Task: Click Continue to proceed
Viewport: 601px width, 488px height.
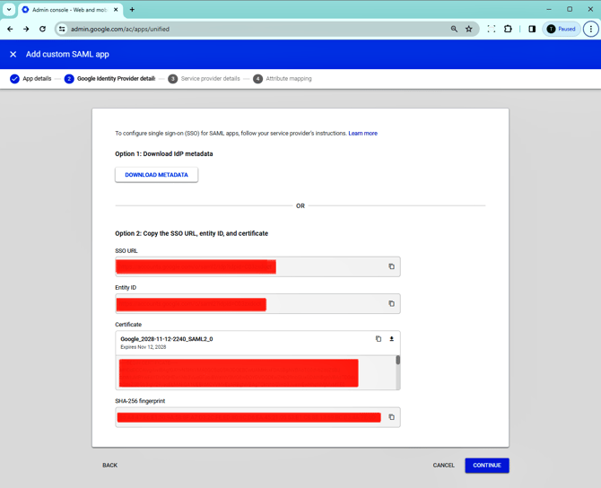Action: pyautogui.click(x=487, y=466)
